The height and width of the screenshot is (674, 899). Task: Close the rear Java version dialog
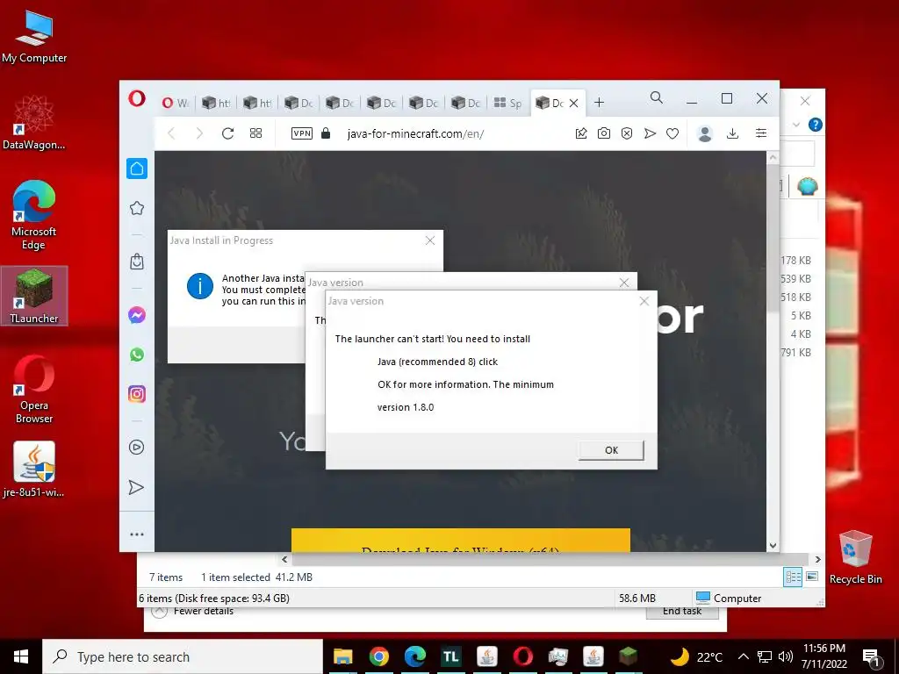(x=624, y=283)
